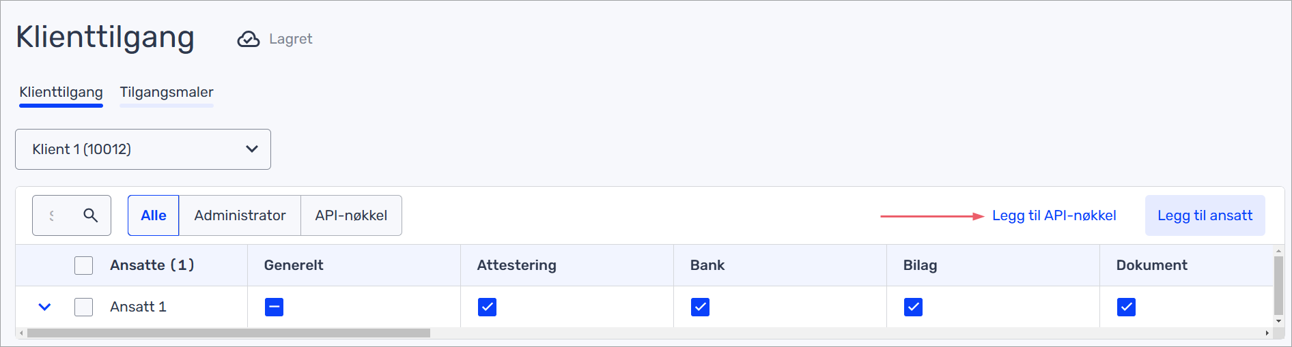
Task: Uncheck Bank access for Ansatt 1
Action: click(x=700, y=307)
